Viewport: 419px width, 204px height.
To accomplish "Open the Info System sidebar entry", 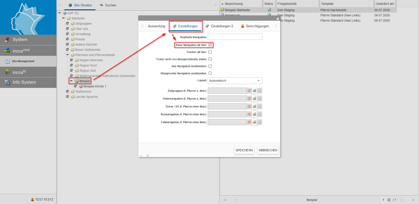I will click(x=27, y=82).
